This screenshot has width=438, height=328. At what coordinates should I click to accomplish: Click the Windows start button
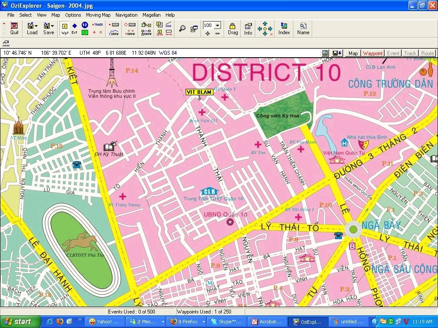point(21,322)
